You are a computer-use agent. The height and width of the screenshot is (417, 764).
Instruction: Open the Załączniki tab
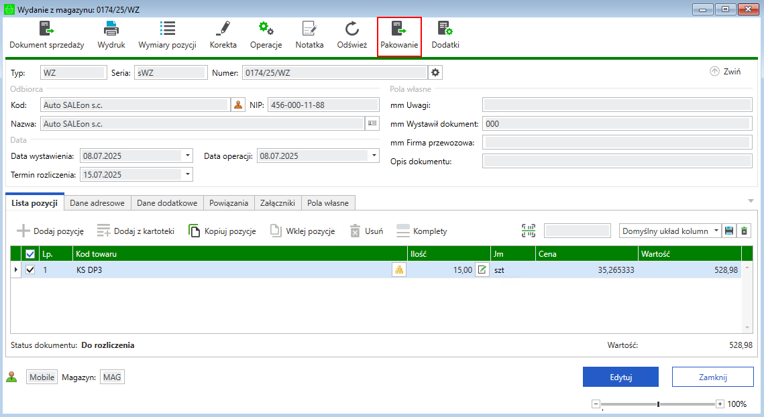277,203
